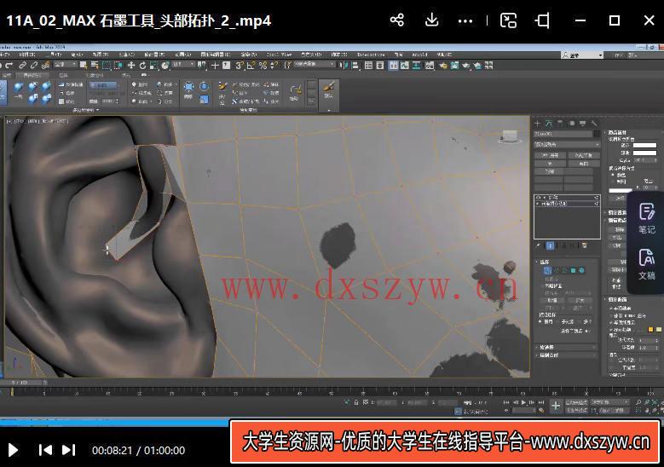Open the 笔记 notes panel
The image size is (664, 467).
point(647,218)
